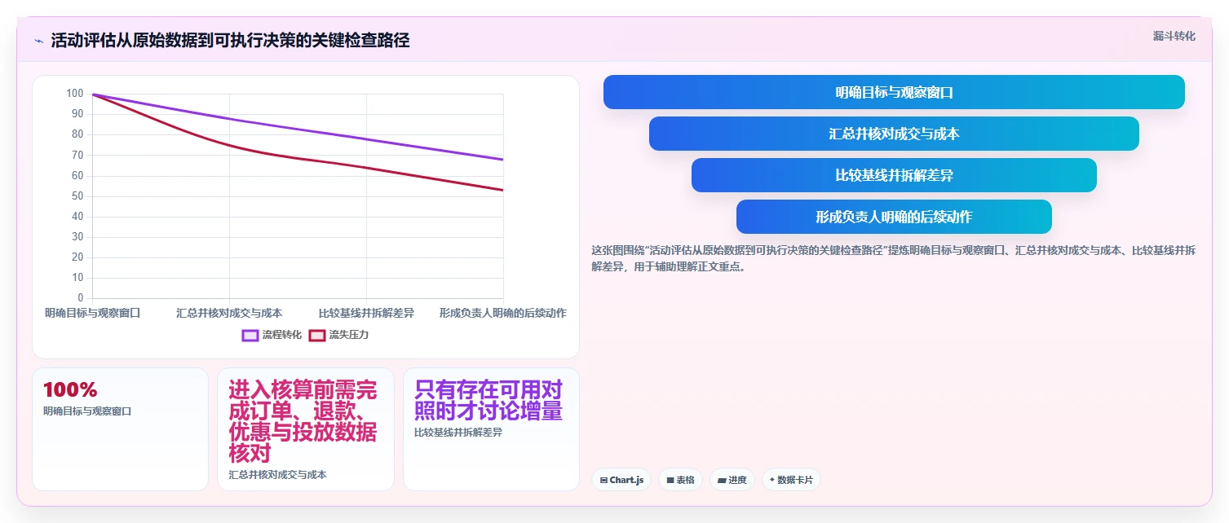Select the 形成负责人明确的后续动作 funnel bar
The width and height of the screenshot is (1229, 523).
pos(894,217)
